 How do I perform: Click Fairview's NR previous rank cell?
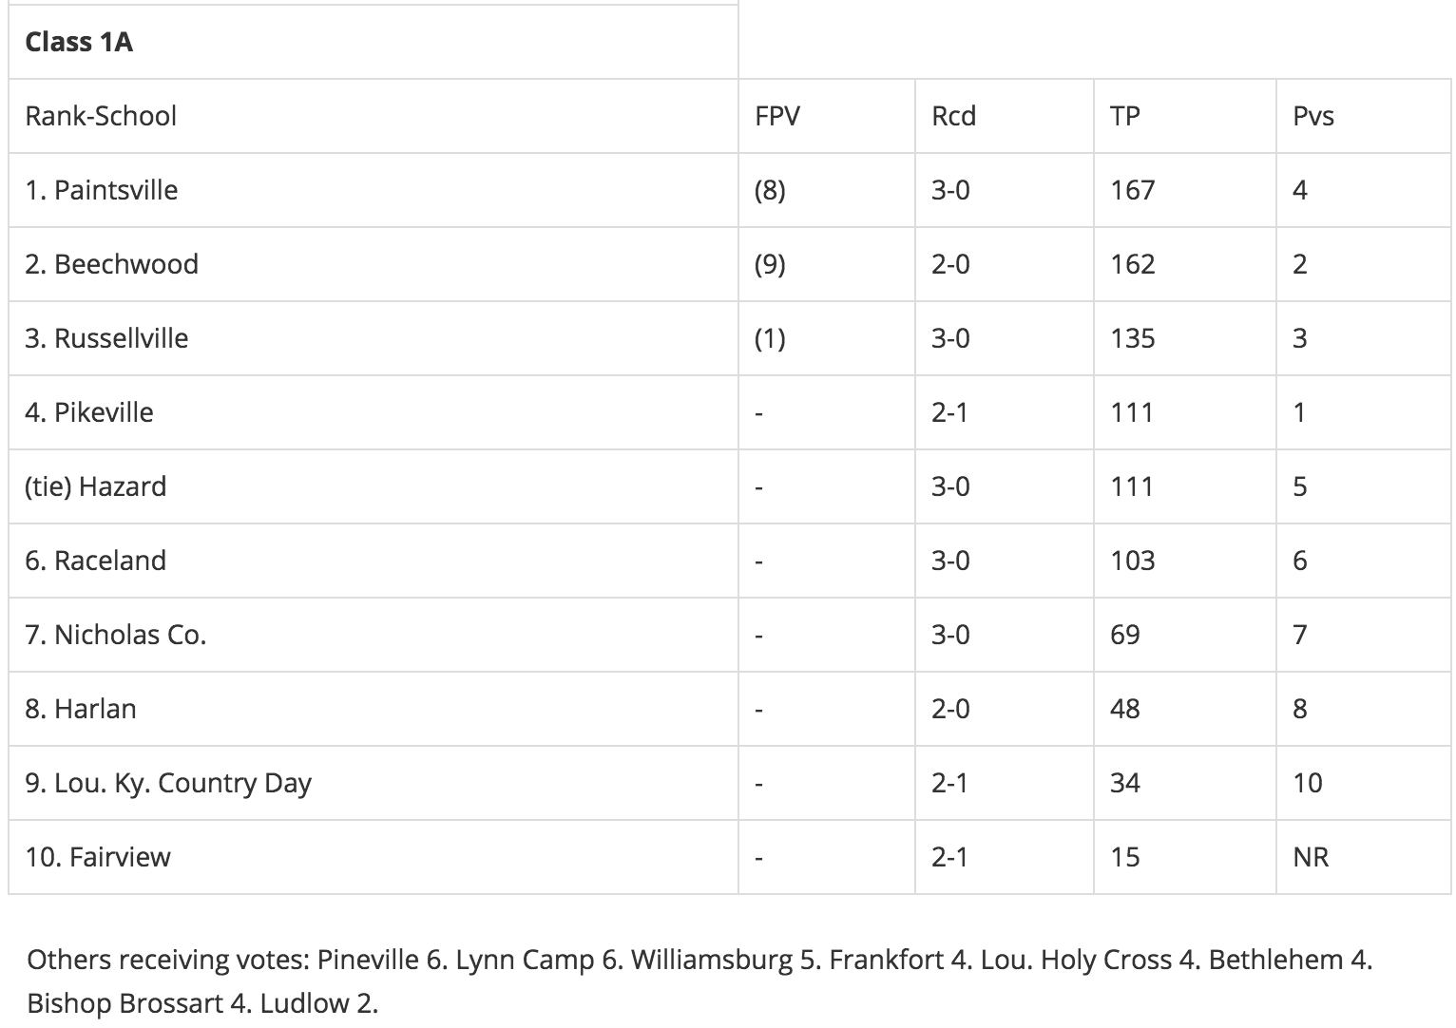(x=1363, y=857)
